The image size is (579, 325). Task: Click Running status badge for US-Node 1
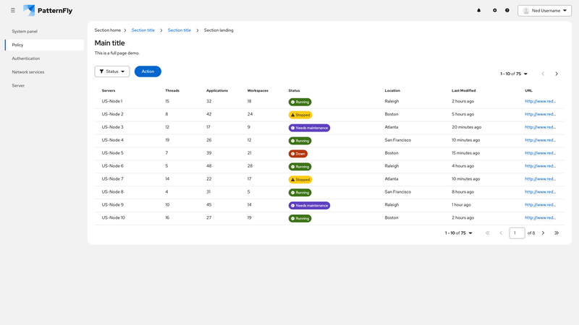pyautogui.click(x=300, y=102)
